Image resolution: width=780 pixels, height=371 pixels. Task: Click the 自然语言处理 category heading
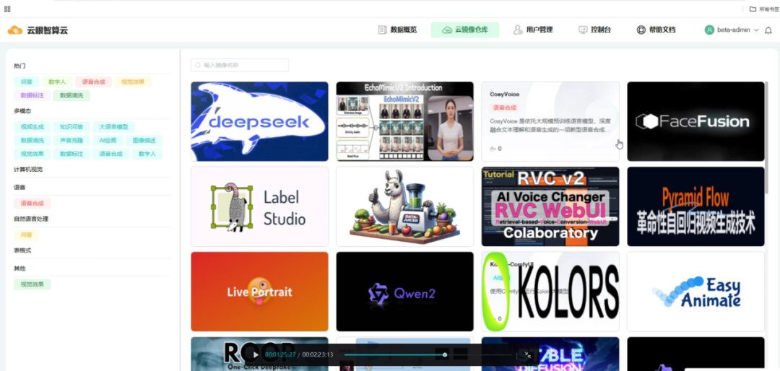coord(31,219)
